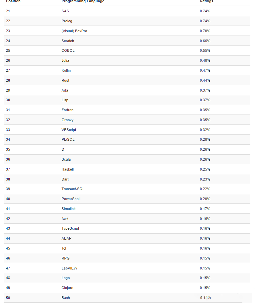Click the PL/SQL language name
The image size is (255, 303).
[x=68, y=139]
